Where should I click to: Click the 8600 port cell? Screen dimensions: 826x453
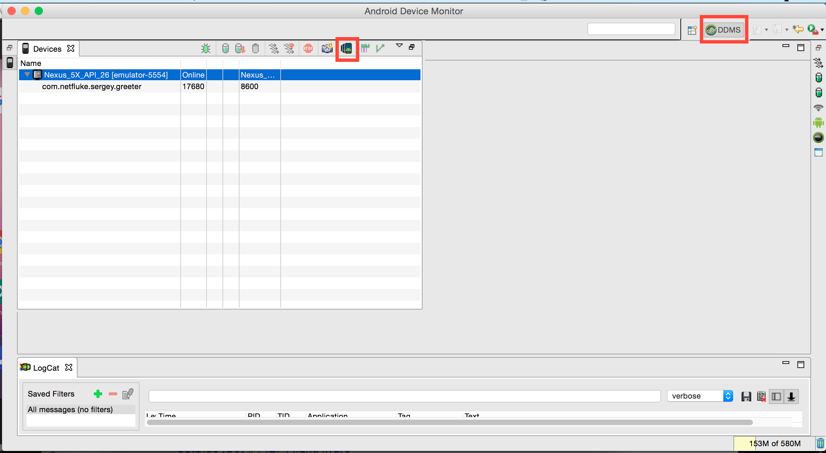(249, 86)
